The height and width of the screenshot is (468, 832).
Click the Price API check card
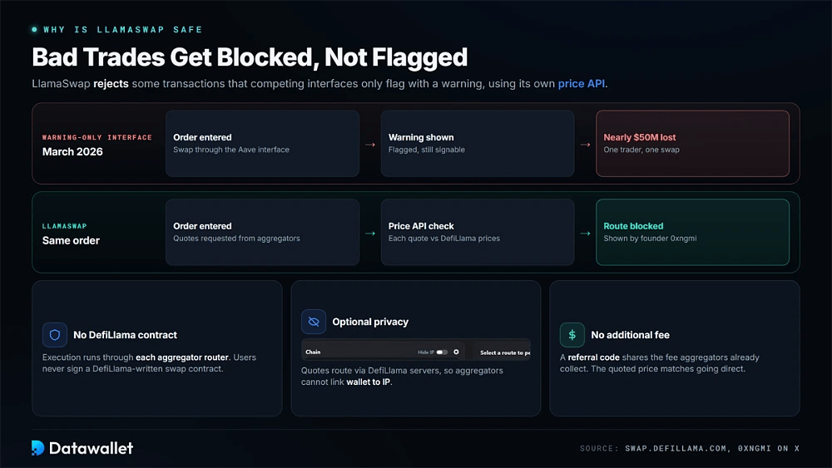point(478,232)
